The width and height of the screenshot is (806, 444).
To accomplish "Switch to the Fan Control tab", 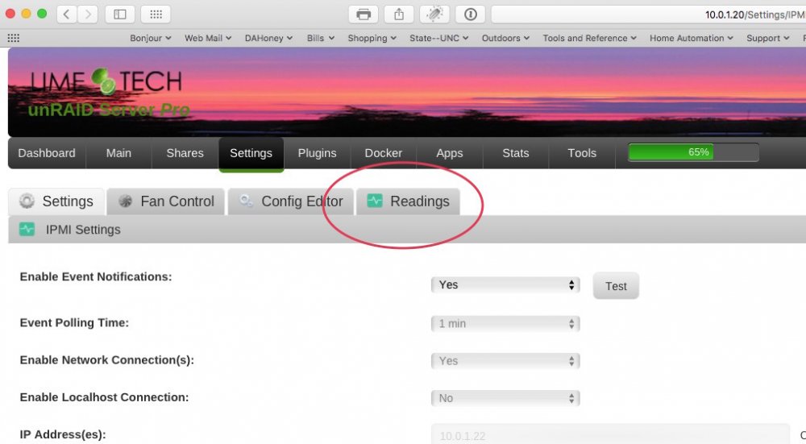I will point(166,201).
